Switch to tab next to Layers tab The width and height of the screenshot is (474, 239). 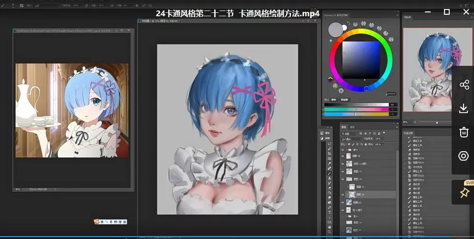[352, 127]
